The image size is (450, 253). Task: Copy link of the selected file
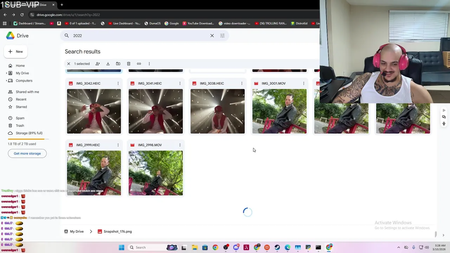point(139,64)
